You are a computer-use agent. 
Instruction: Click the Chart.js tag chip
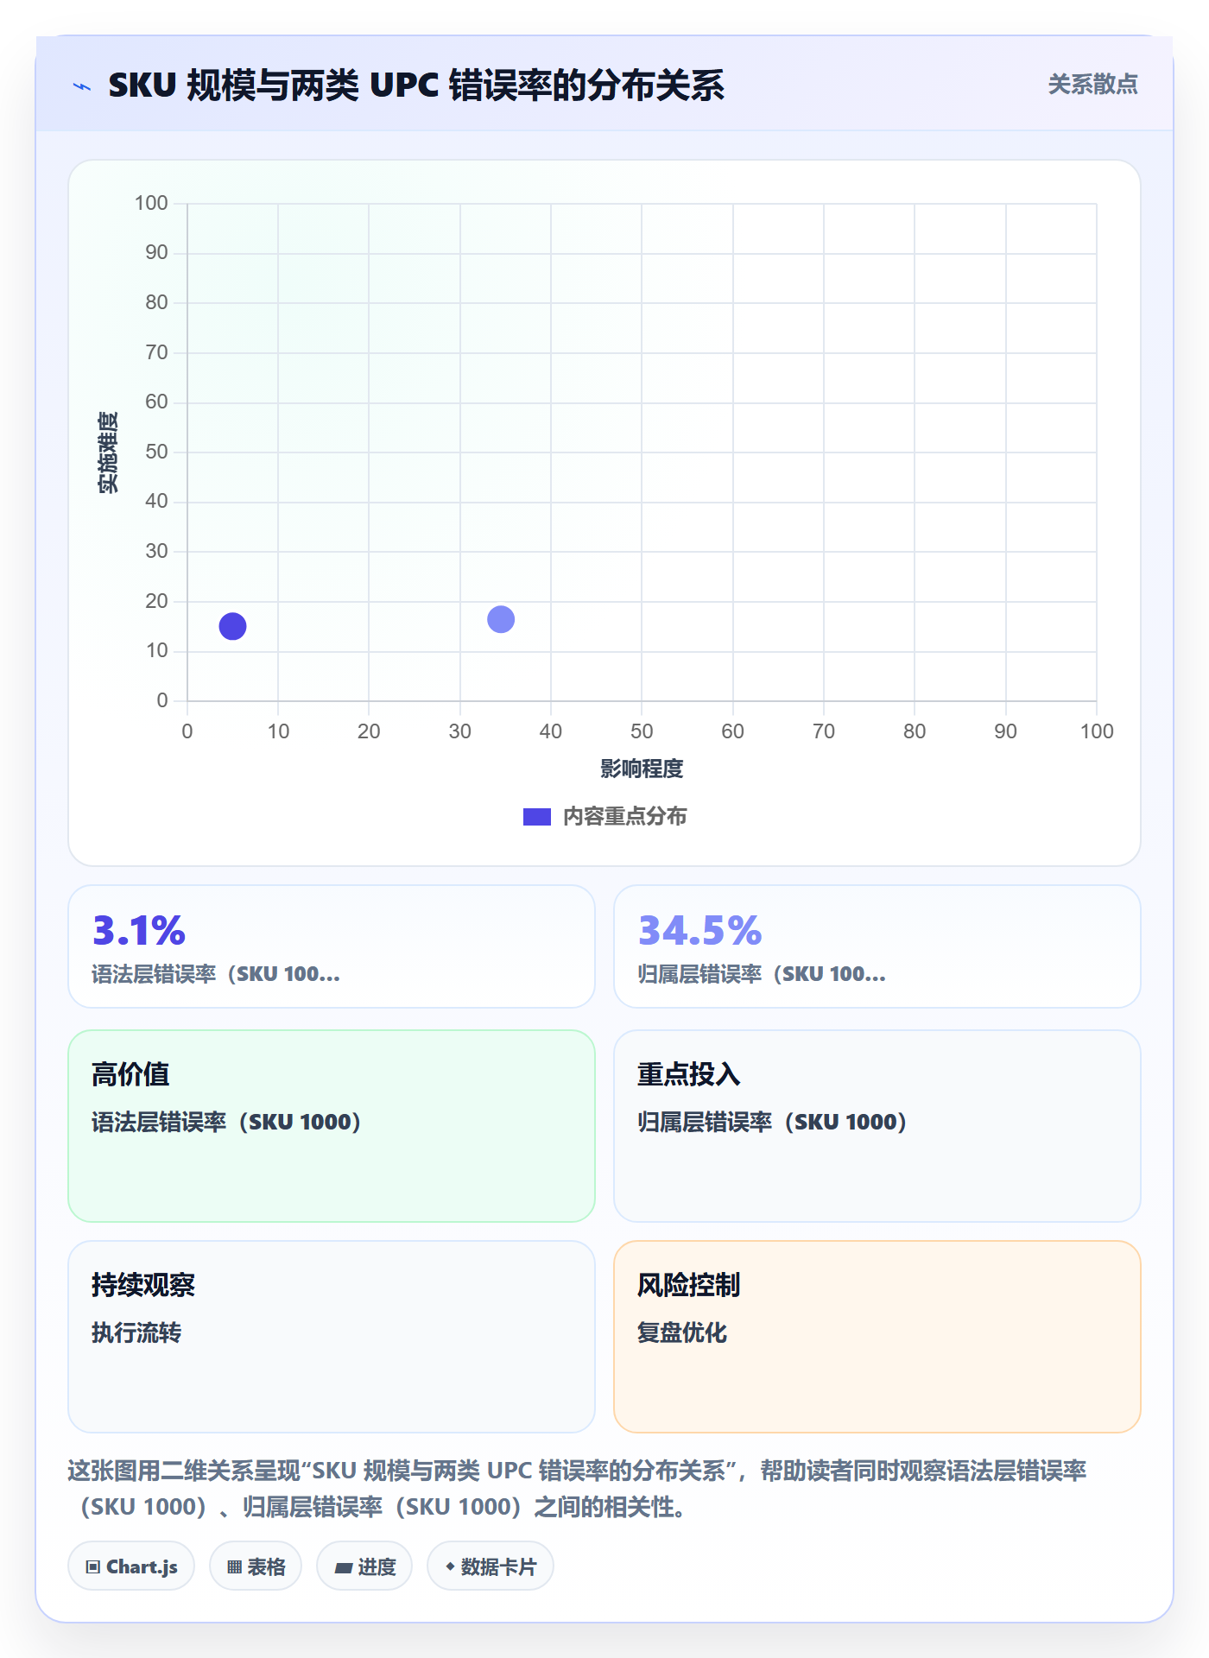point(131,1566)
